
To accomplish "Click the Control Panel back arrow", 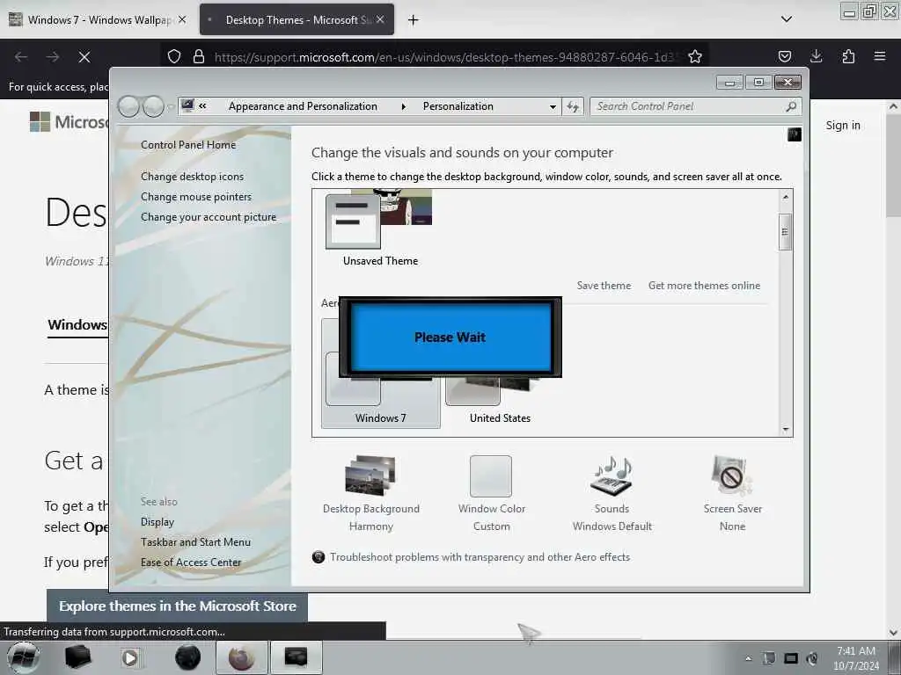I will tap(128, 106).
